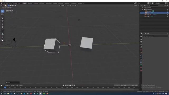Open the View Layer properties tab
Viewport: 169px width, 95px height.
(x=141, y=45)
